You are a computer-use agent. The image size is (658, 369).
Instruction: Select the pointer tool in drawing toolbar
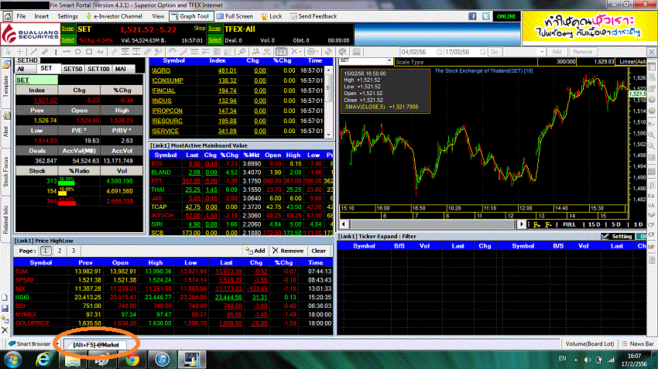[x=8, y=52]
